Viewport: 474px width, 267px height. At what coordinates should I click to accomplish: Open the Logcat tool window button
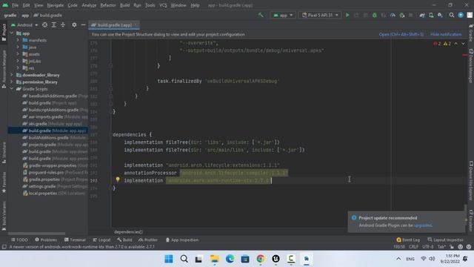(101, 240)
